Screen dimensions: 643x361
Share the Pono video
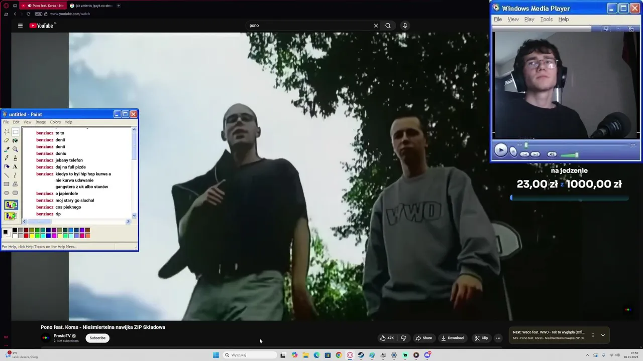point(423,338)
